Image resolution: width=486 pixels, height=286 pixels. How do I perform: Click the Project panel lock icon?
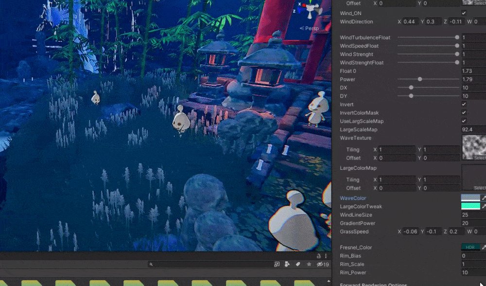pyautogui.click(x=319, y=256)
